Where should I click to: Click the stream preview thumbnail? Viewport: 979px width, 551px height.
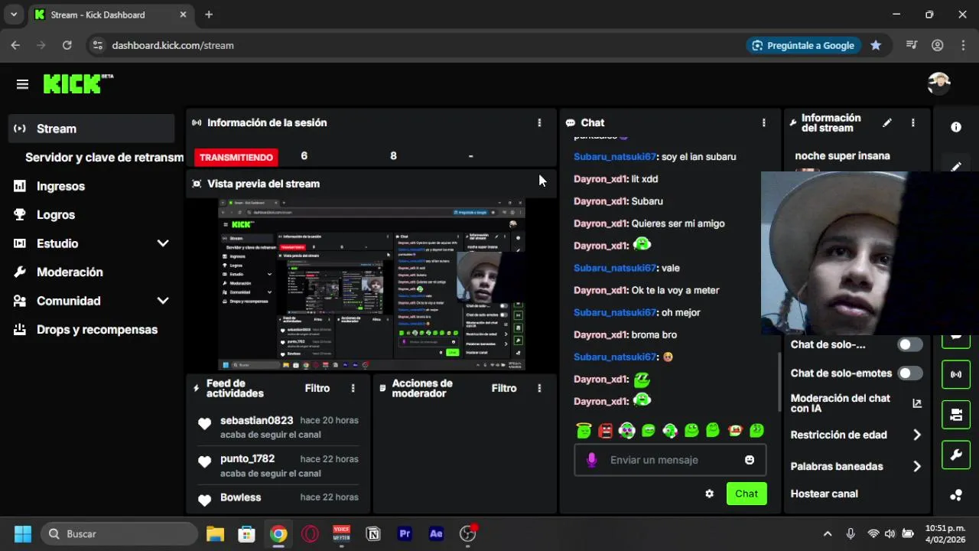coord(372,284)
